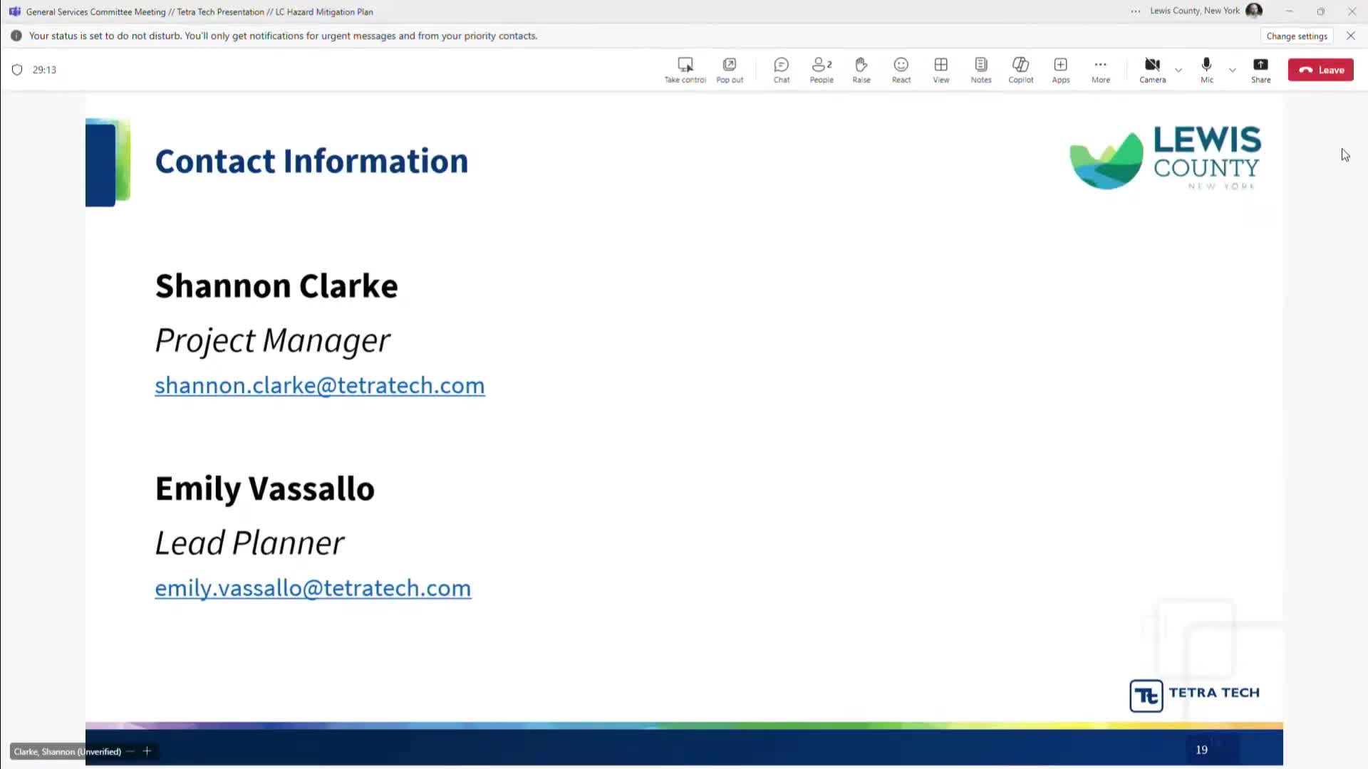
Task: Launch Copilot in the meeting
Action: [x=1020, y=69]
